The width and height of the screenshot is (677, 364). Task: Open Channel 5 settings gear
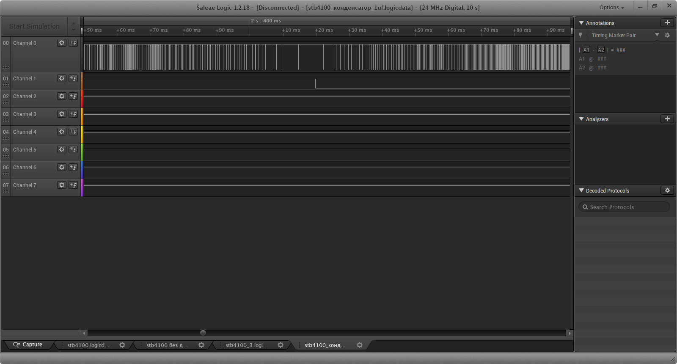(62, 149)
